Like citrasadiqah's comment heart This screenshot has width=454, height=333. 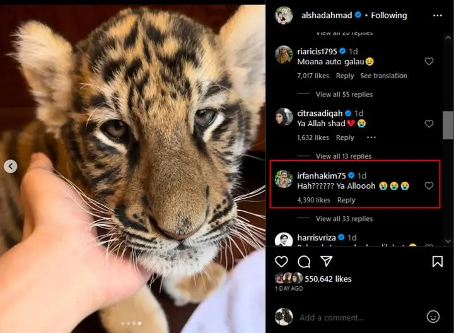tap(429, 124)
